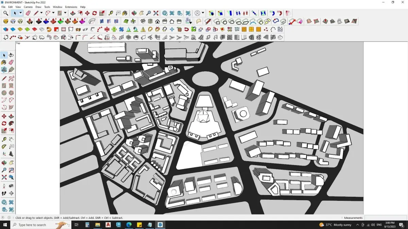
Task: Open the Select tool dropdown arrow
Action: [20, 13]
